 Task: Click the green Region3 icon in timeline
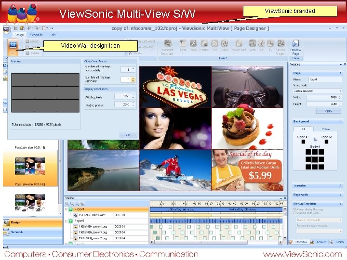tap(71, 209)
